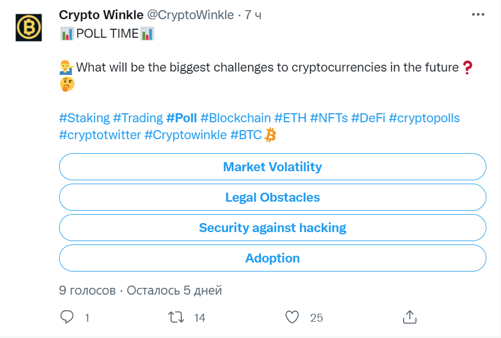
Task: Like the tweet with the heart icon
Action: click(292, 317)
